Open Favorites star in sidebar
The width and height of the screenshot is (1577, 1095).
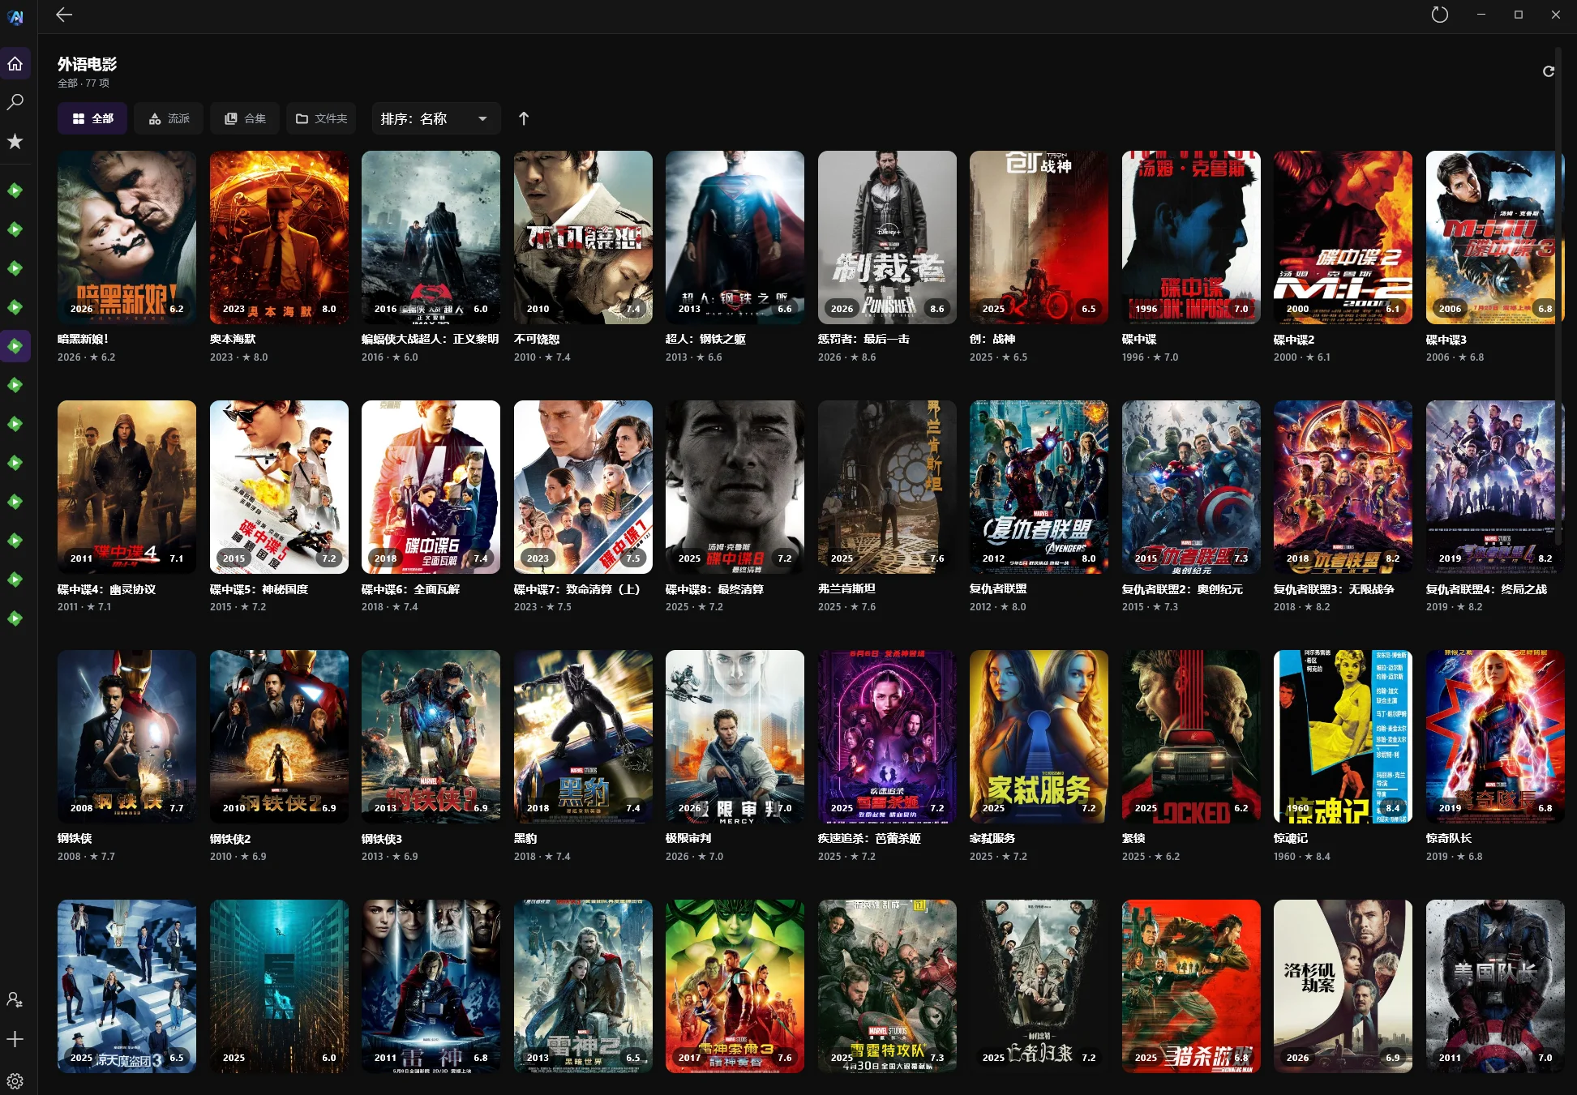pos(15,141)
